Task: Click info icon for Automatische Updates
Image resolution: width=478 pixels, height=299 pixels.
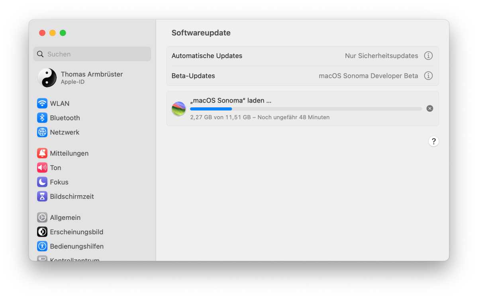Action: tap(428, 56)
